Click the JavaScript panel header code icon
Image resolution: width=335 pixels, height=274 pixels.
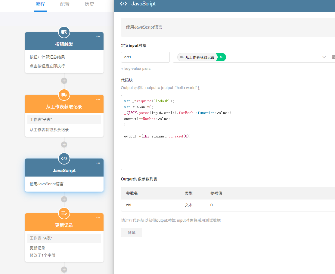coord(123,4)
